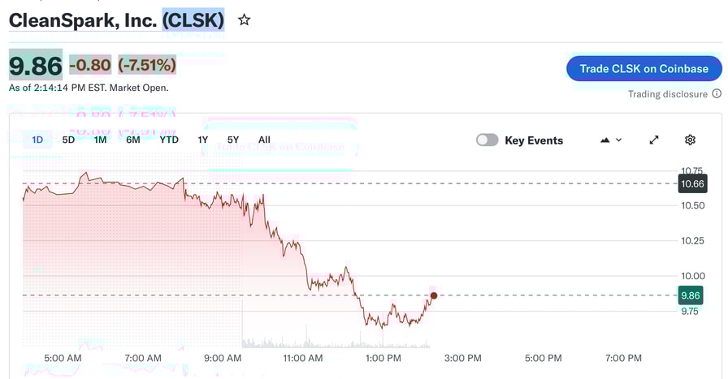Switch chart to YTD range
Screen dimensions: 728x379
click(169, 140)
